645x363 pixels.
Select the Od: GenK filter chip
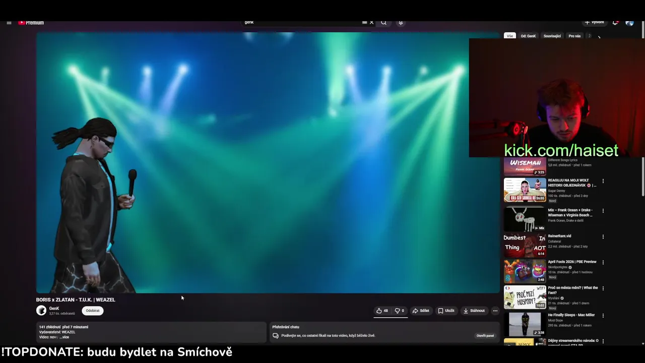[x=528, y=36]
